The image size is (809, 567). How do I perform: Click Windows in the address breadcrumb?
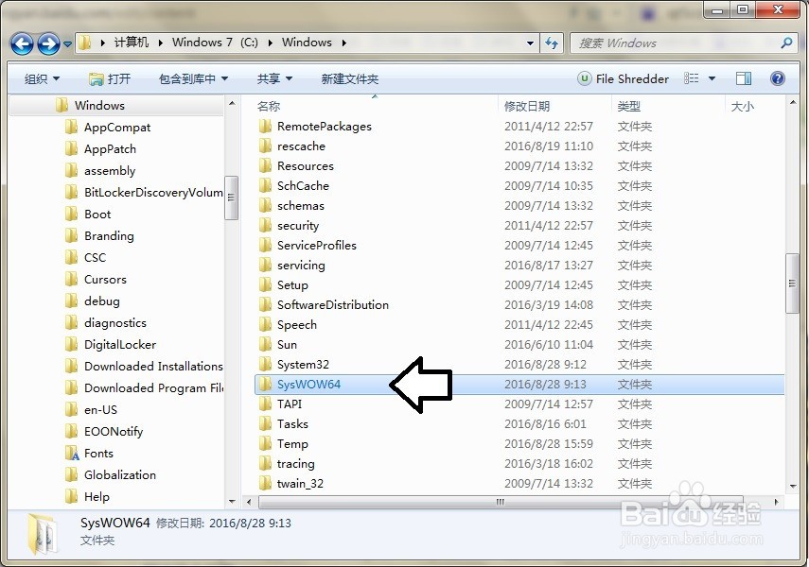[307, 43]
